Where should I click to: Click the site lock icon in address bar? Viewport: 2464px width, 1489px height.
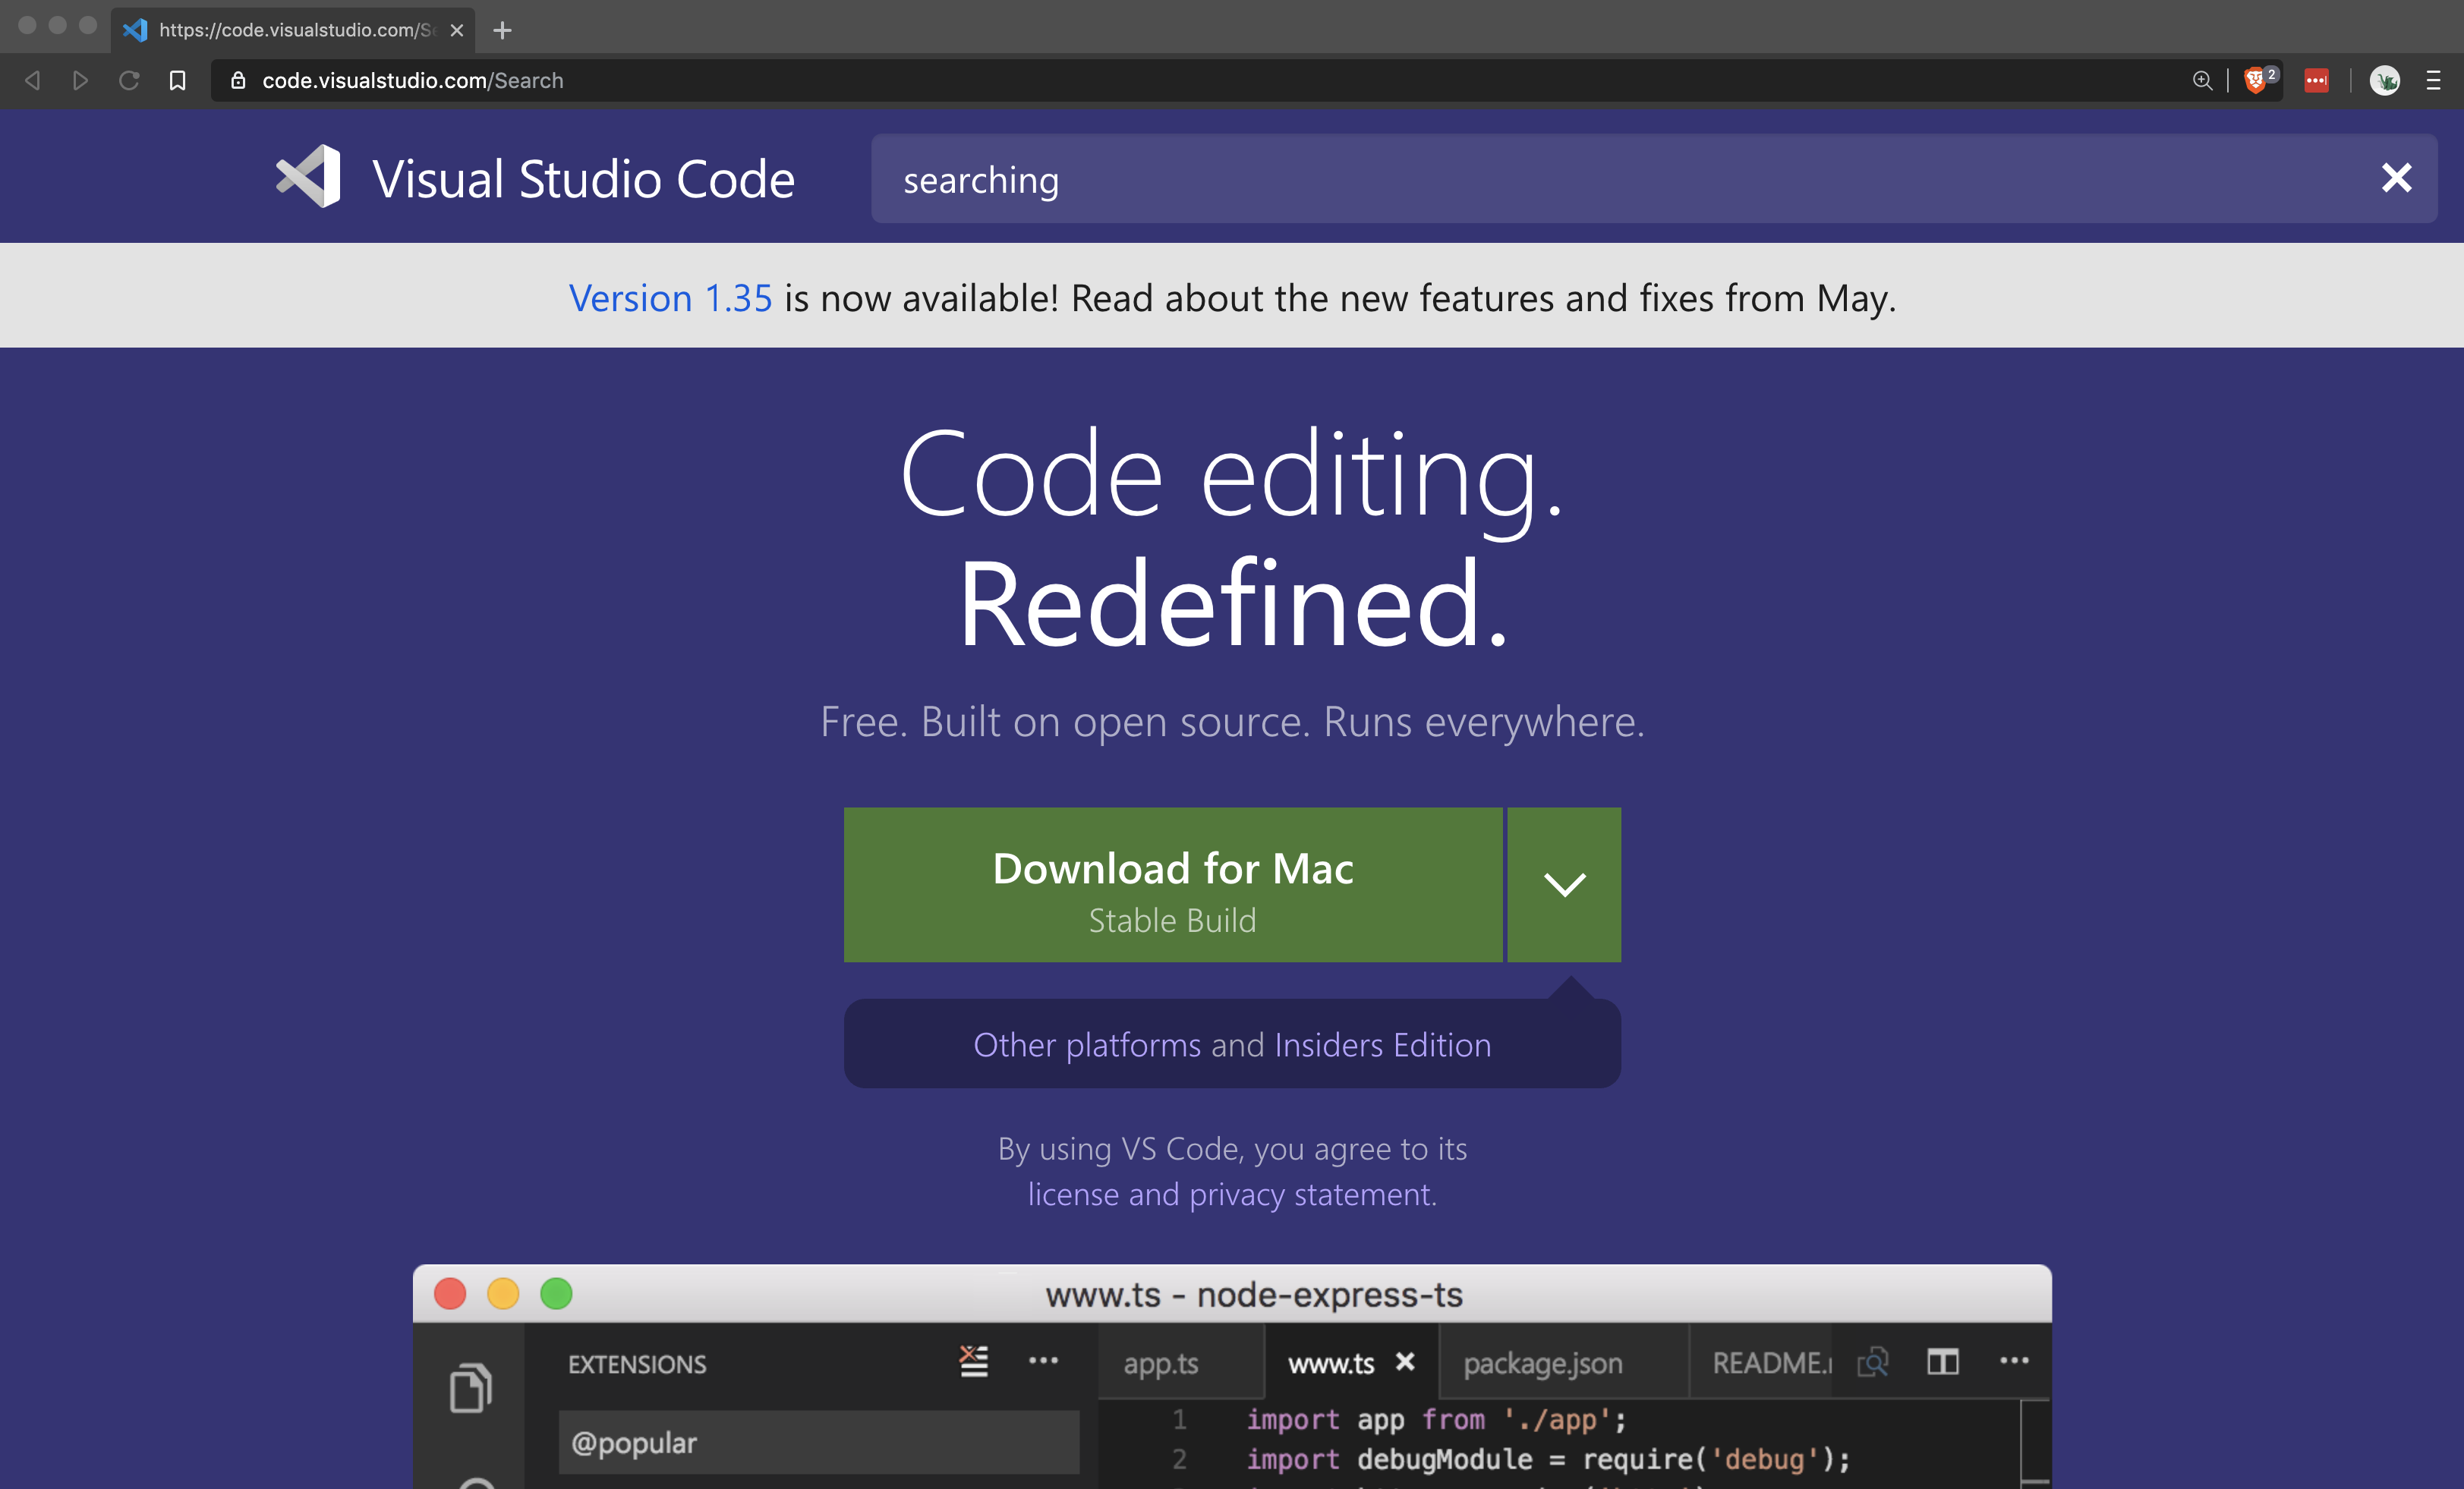pos(238,81)
